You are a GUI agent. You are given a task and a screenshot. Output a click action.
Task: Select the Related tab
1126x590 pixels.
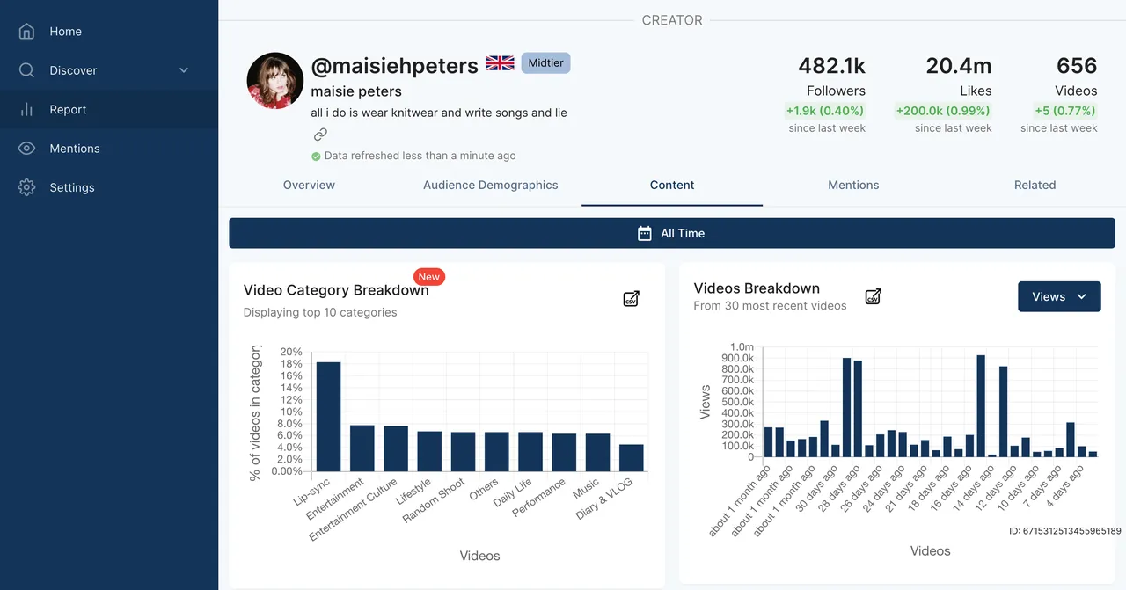click(1035, 185)
